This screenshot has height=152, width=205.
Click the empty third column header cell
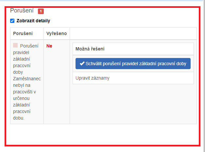coord(133,33)
